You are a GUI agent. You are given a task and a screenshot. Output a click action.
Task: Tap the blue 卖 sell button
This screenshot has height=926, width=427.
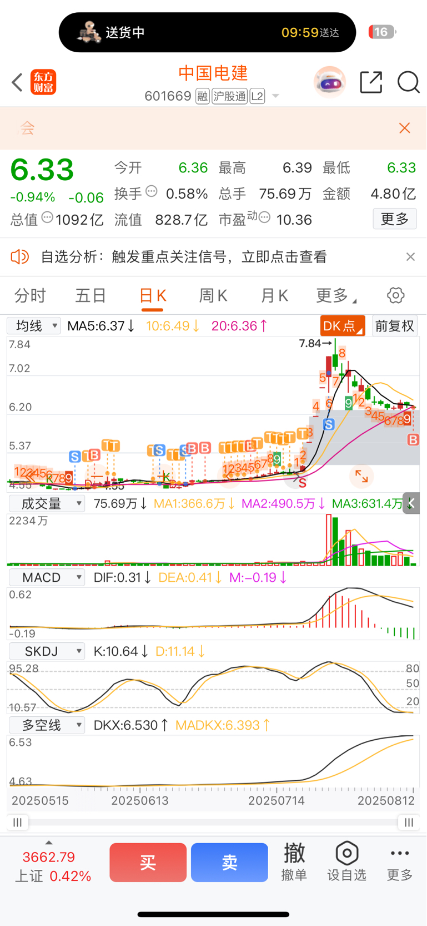coord(229,863)
